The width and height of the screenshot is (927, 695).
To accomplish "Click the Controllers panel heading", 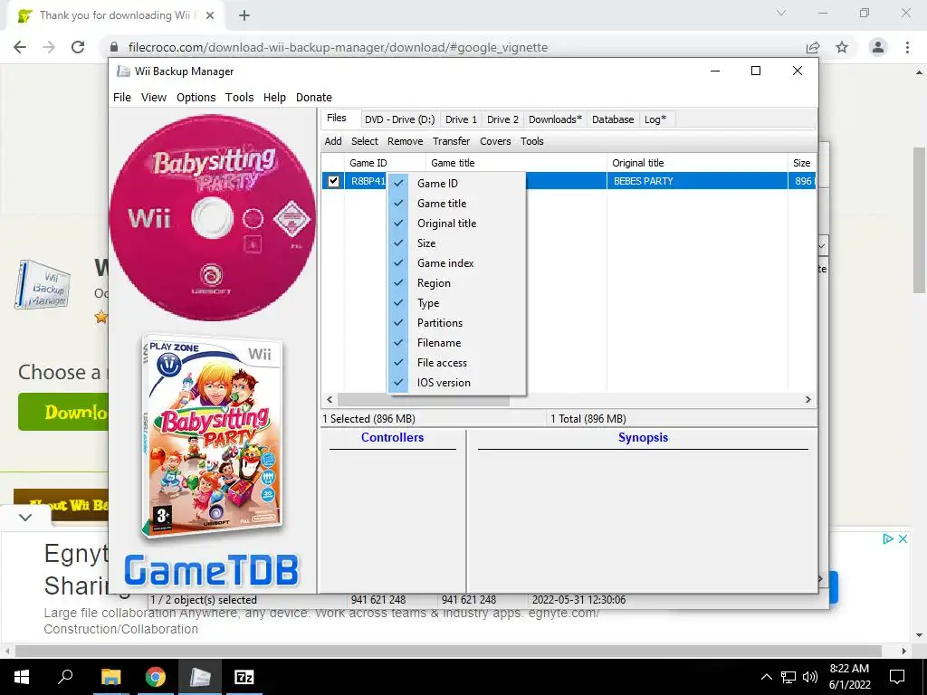I will coord(393,437).
